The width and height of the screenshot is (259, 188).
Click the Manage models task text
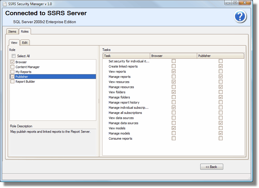click(x=119, y=133)
